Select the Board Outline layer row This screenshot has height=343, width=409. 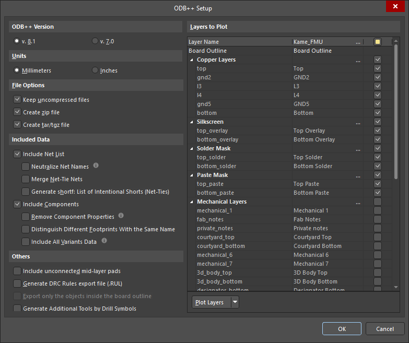(289, 51)
